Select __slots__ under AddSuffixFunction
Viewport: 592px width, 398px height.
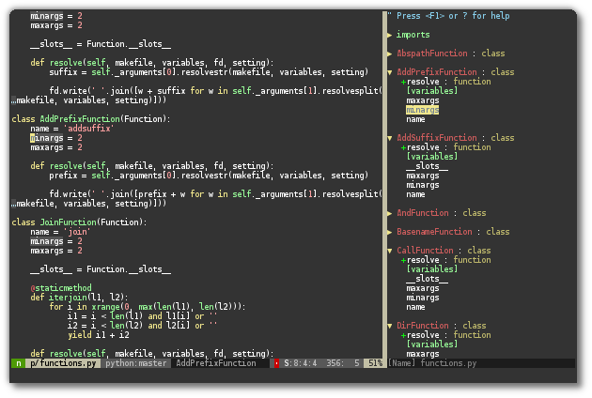pos(427,166)
